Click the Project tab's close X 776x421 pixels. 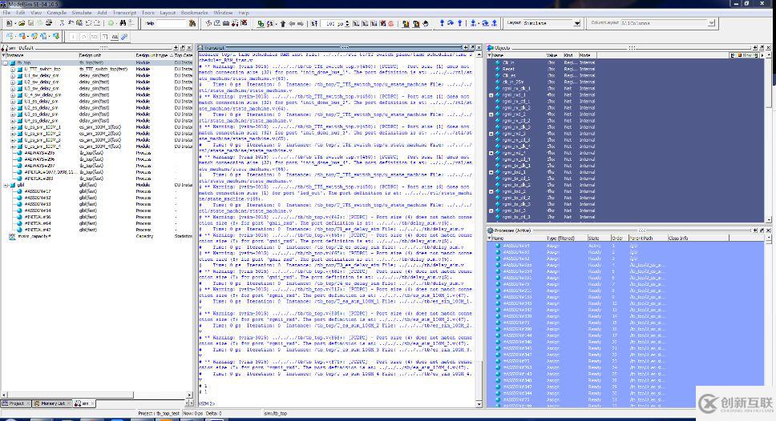29,403
